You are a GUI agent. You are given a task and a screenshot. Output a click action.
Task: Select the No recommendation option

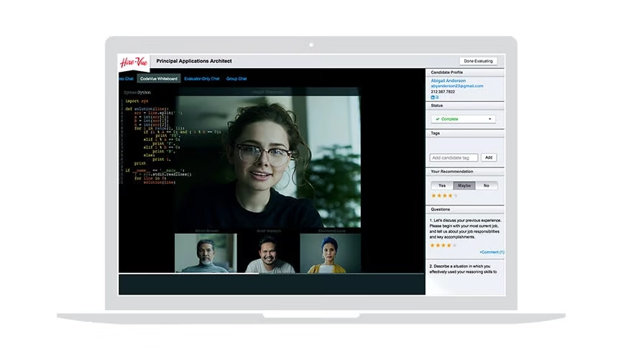[x=487, y=185]
